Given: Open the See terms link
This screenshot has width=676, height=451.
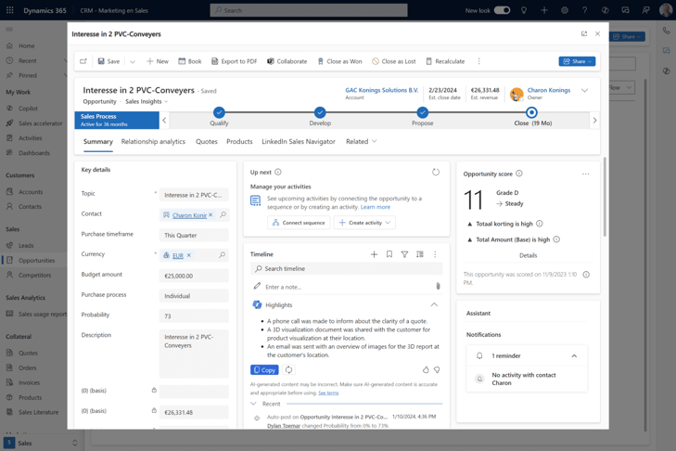Looking at the screenshot, I should [328, 393].
